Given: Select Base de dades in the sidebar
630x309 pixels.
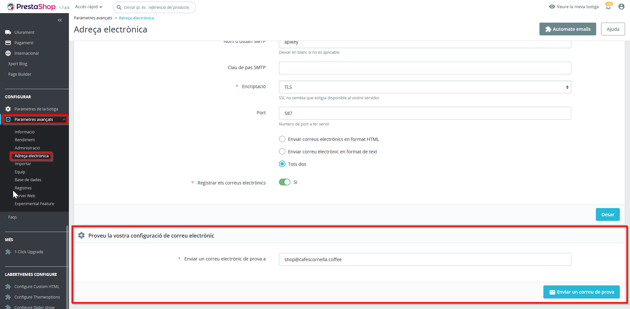Looking at the screenshot, I should click(x=28, y=180).
